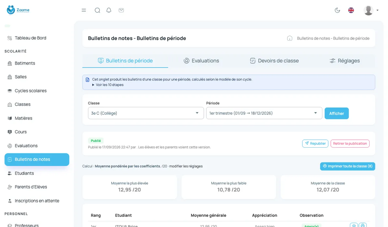Viewport: 388px width, 227px height.
Task: Click the Batiments building icon in sidebar
Action: click(x=10, y=63)
